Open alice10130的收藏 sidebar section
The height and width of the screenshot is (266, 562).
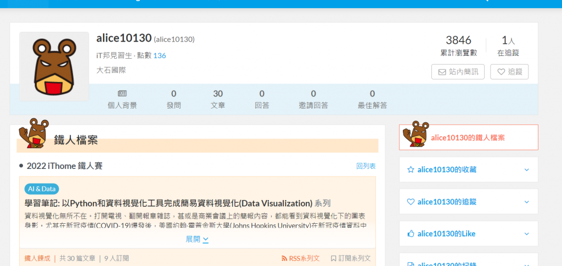pyautogui.click(x=469, y=169)
